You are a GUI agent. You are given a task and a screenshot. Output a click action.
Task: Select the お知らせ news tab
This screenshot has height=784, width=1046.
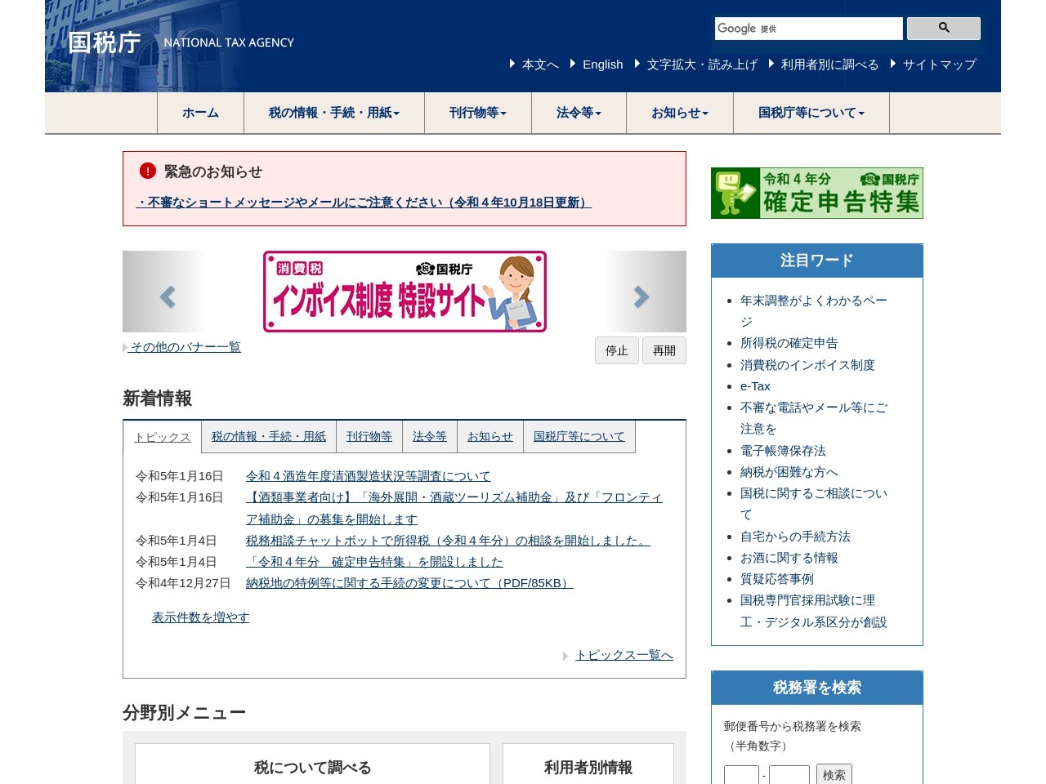[x=490, y=437]
